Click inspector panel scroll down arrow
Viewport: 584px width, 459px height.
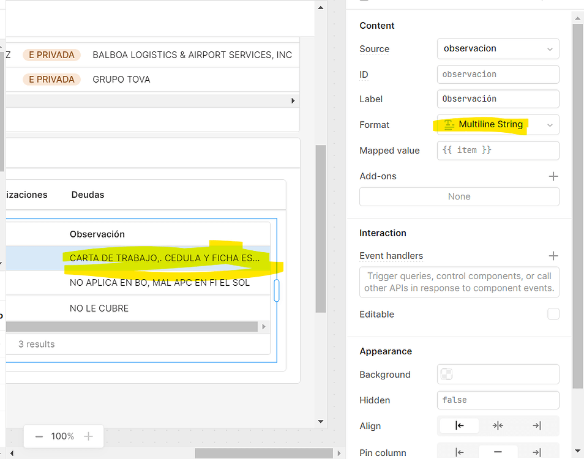coord(578,451)
